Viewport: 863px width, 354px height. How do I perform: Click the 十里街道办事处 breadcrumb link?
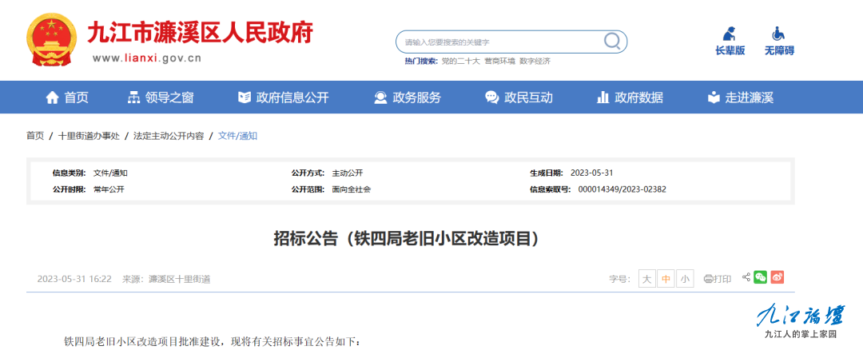click(89, 136)
